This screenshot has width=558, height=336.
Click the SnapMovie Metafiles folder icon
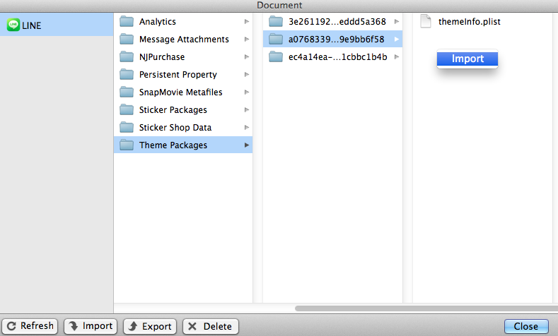(127, 92)
